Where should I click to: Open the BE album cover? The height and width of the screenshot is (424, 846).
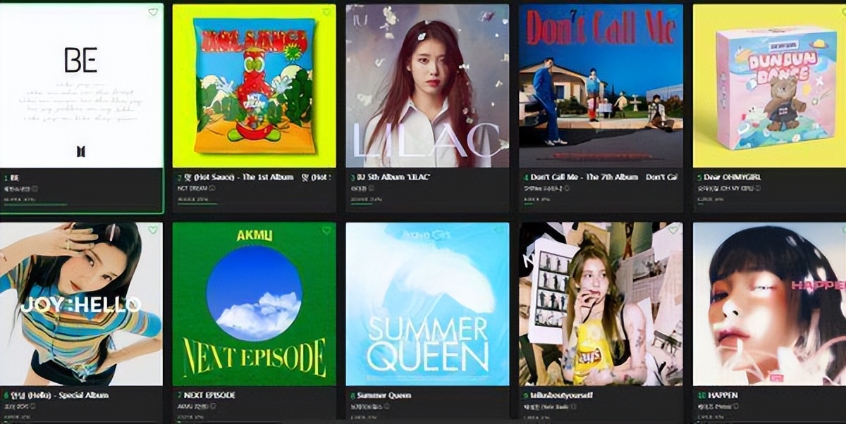pos(81,86)
